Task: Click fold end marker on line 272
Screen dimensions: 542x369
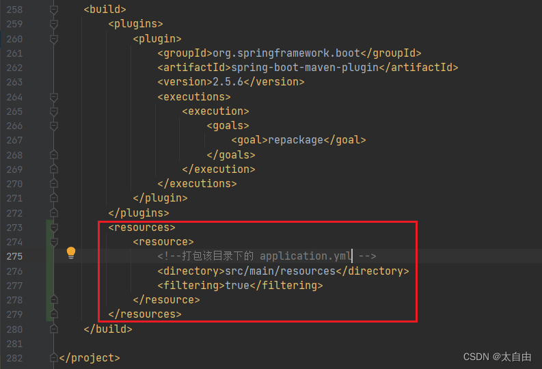Action: (x=53, y=213)
